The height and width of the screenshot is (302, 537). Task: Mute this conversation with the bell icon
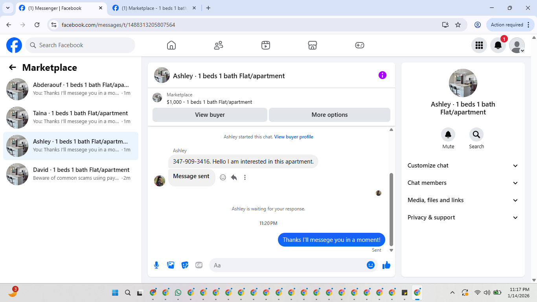pos(448,135)
